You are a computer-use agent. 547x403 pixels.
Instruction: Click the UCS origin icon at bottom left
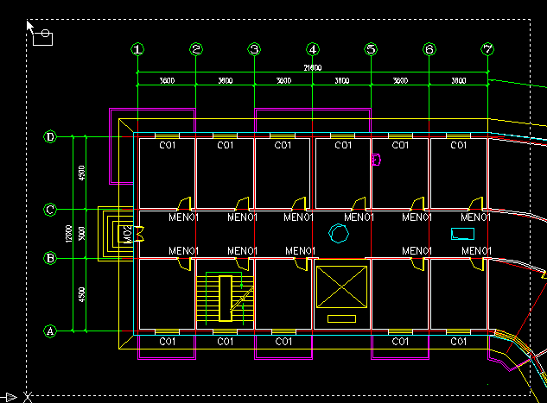coord(27,397)
